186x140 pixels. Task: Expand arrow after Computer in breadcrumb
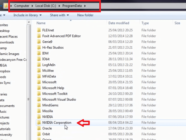[x=32, y=6]
